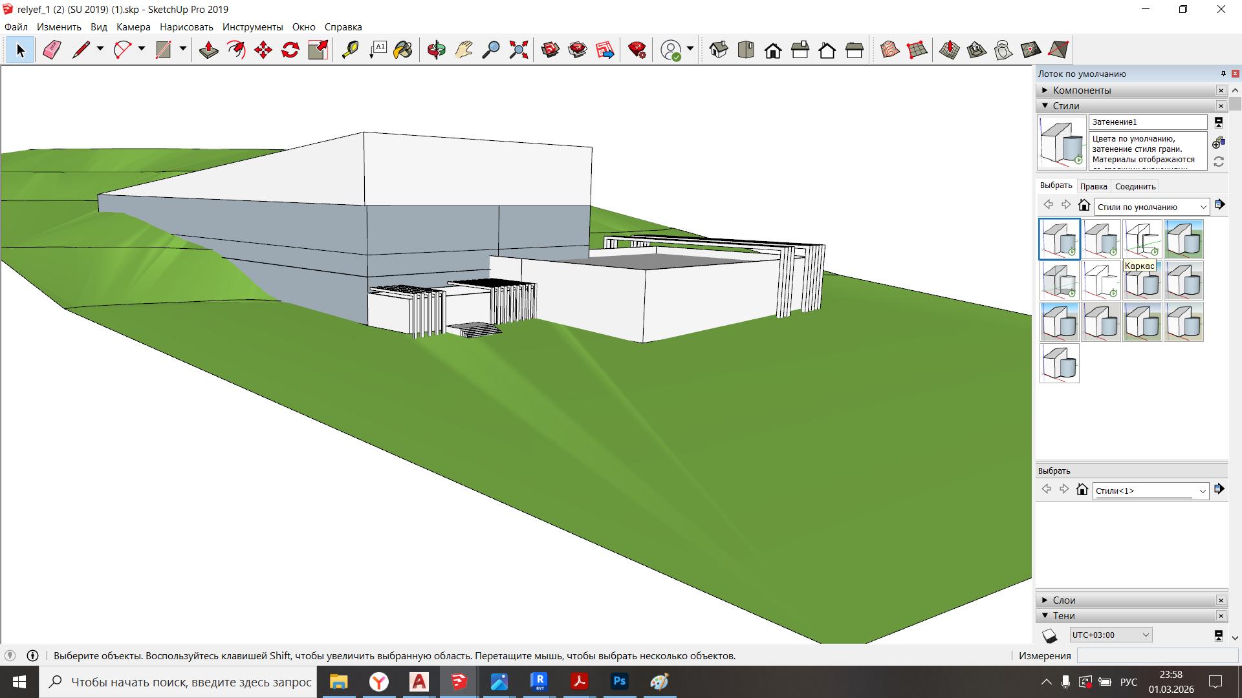Select the Eraser tool

point(52,50)
